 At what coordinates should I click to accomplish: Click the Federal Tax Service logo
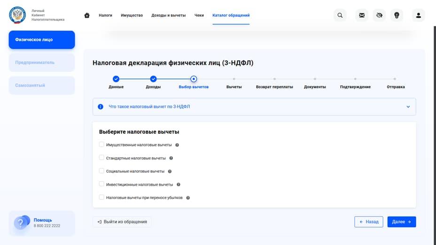tap(17, 15)
